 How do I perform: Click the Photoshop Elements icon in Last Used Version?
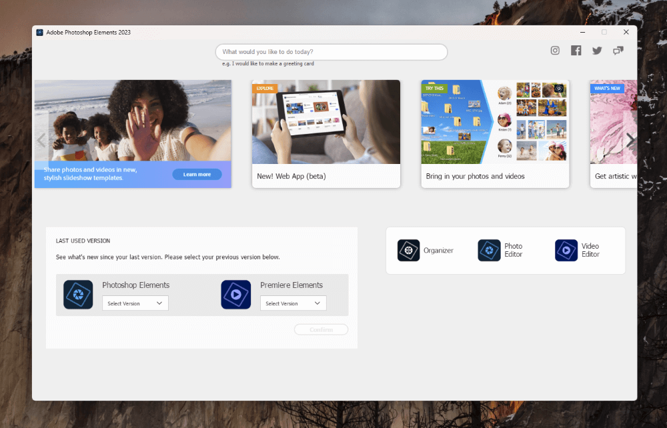(78, 295)
